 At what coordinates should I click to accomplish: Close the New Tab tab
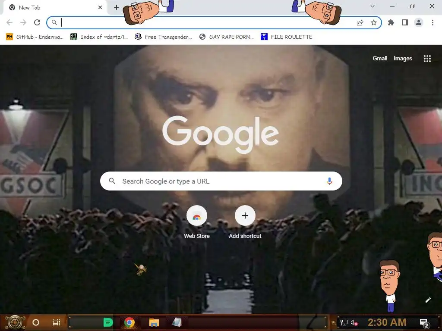tap(100, 7)
